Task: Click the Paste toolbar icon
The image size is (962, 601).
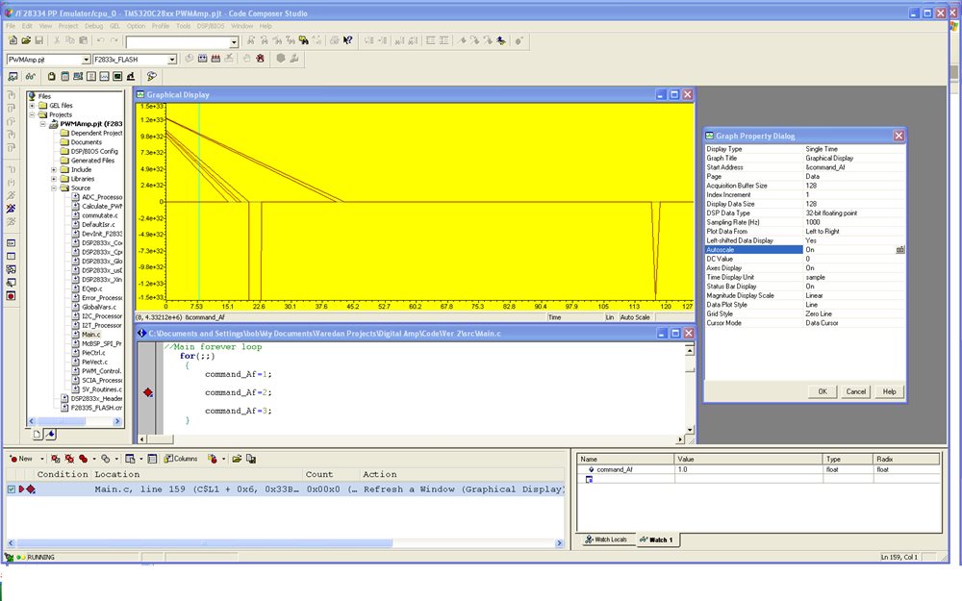Action: (x=82, y=40)
